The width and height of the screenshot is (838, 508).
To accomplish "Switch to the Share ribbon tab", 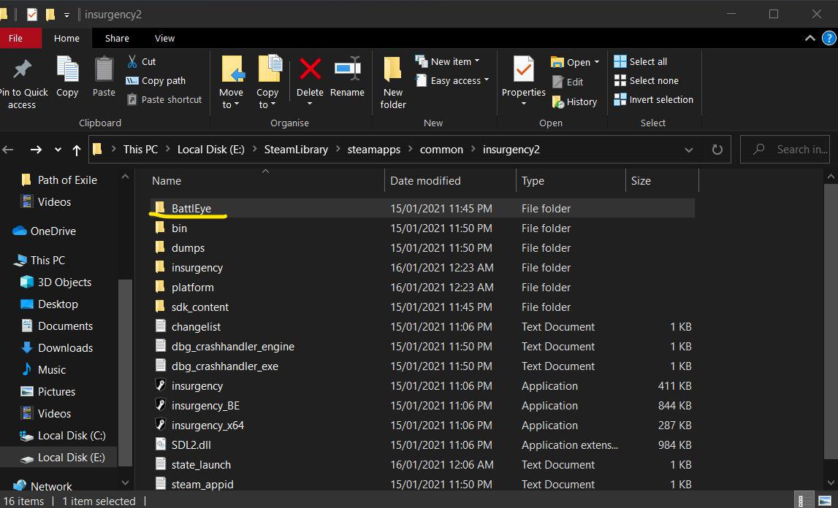I will 117,39.
